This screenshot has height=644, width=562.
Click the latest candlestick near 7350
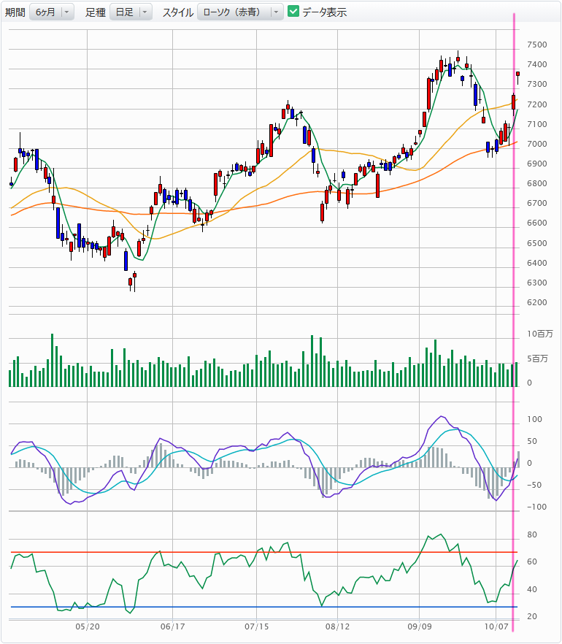pyautogui.click(x=518, y=74)
